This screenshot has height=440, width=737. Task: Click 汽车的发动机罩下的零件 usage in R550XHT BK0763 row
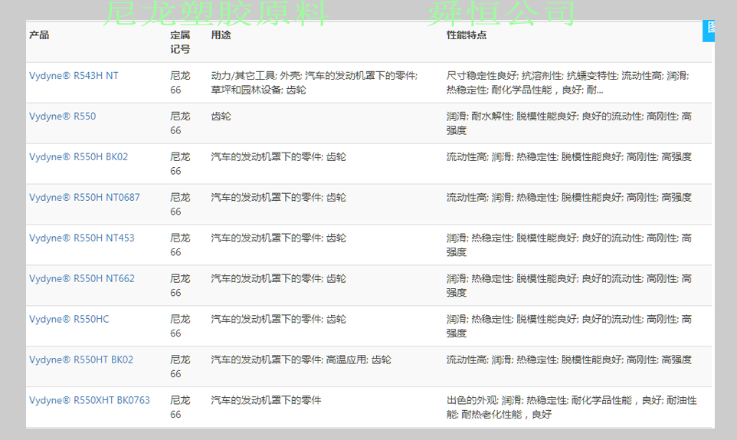(266, 400)
